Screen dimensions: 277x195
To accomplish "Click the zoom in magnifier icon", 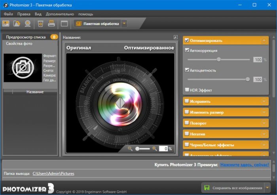I will tap(154, 149).
